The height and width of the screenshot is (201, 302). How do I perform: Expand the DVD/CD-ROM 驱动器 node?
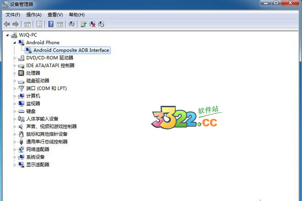point(15,58)
